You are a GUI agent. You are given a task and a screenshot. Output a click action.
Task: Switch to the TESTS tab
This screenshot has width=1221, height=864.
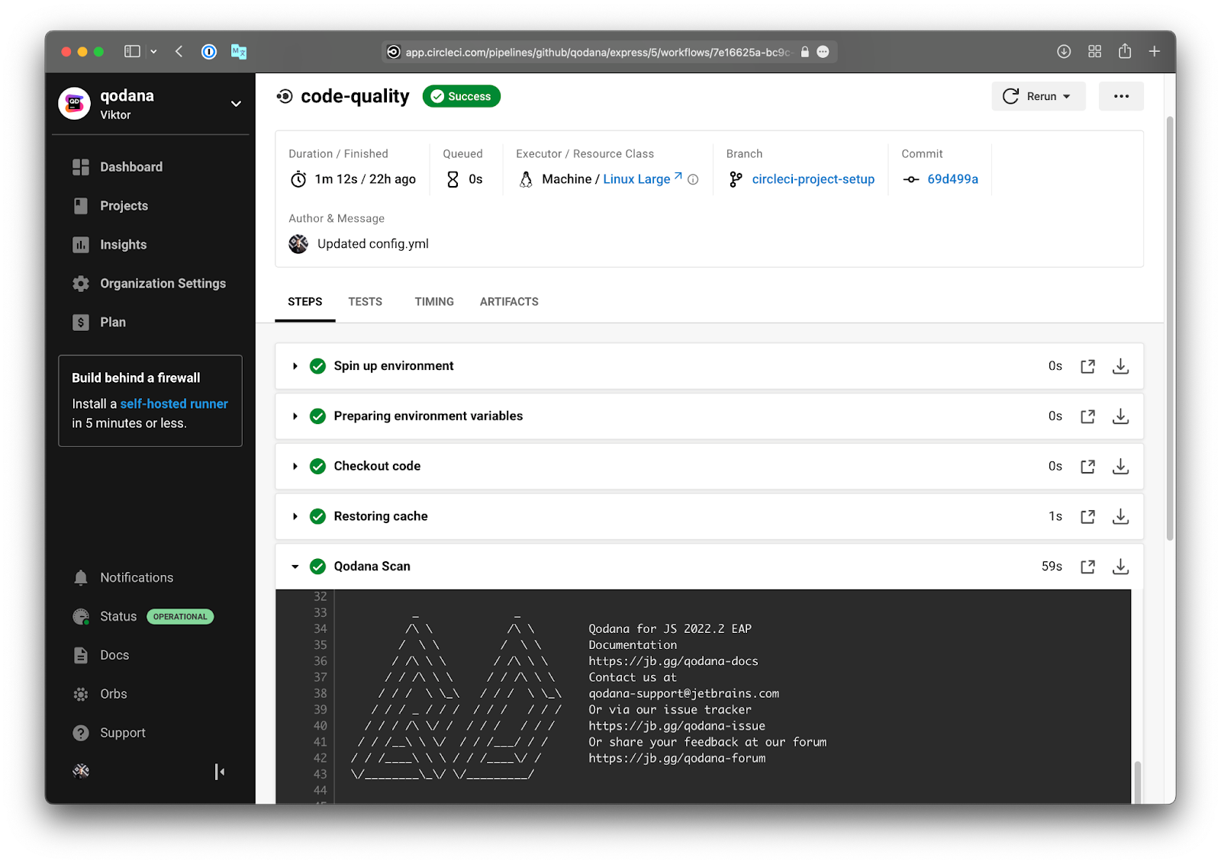(366, 302)
